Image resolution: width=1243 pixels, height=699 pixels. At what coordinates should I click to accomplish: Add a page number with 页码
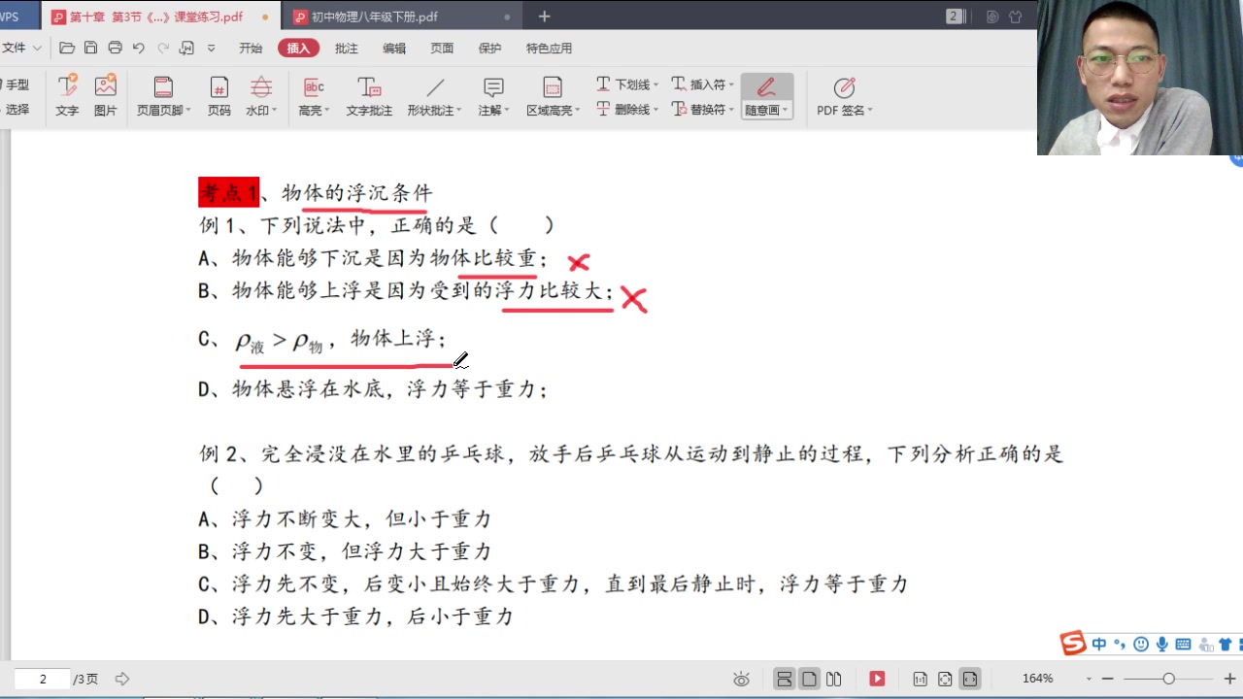[x=218, y=96]
